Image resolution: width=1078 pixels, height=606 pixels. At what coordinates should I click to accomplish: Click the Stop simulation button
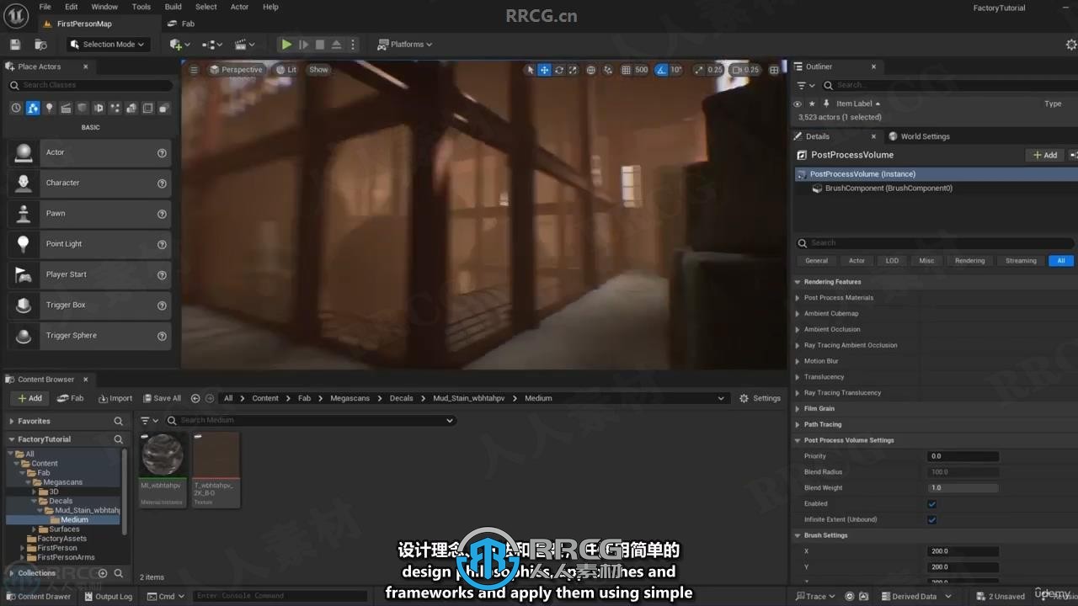[x=320, y=45]
